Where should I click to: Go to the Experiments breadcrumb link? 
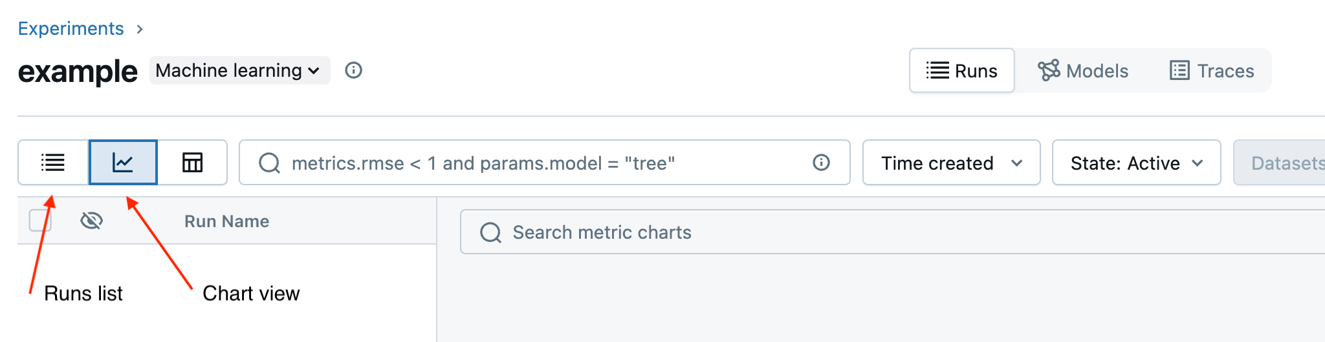[71, 28]
